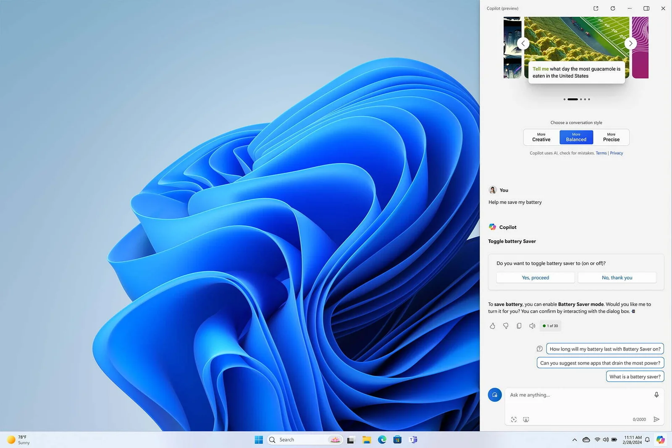The height and width of the screenshot is (448, 672).
Task: Add an image using the screenshot capture icon
Action: [x=514, y=419]
